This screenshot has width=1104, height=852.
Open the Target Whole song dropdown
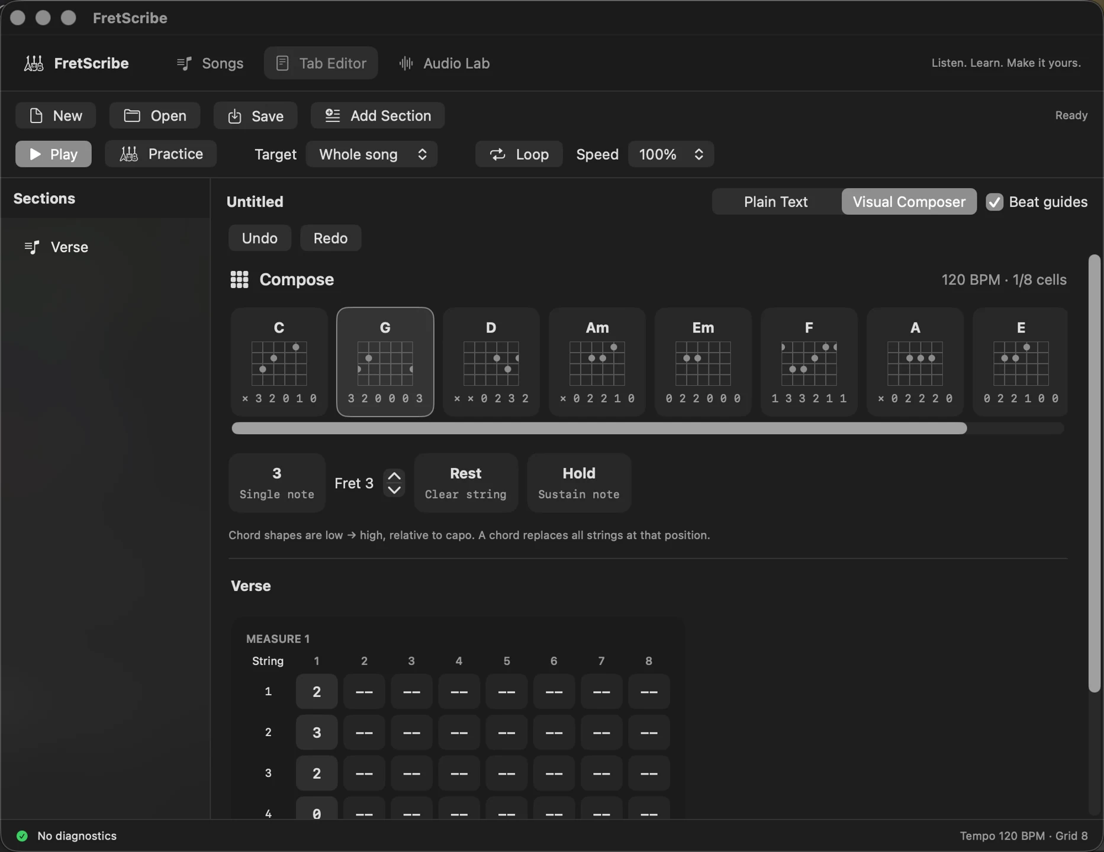[x=372, y=154]
